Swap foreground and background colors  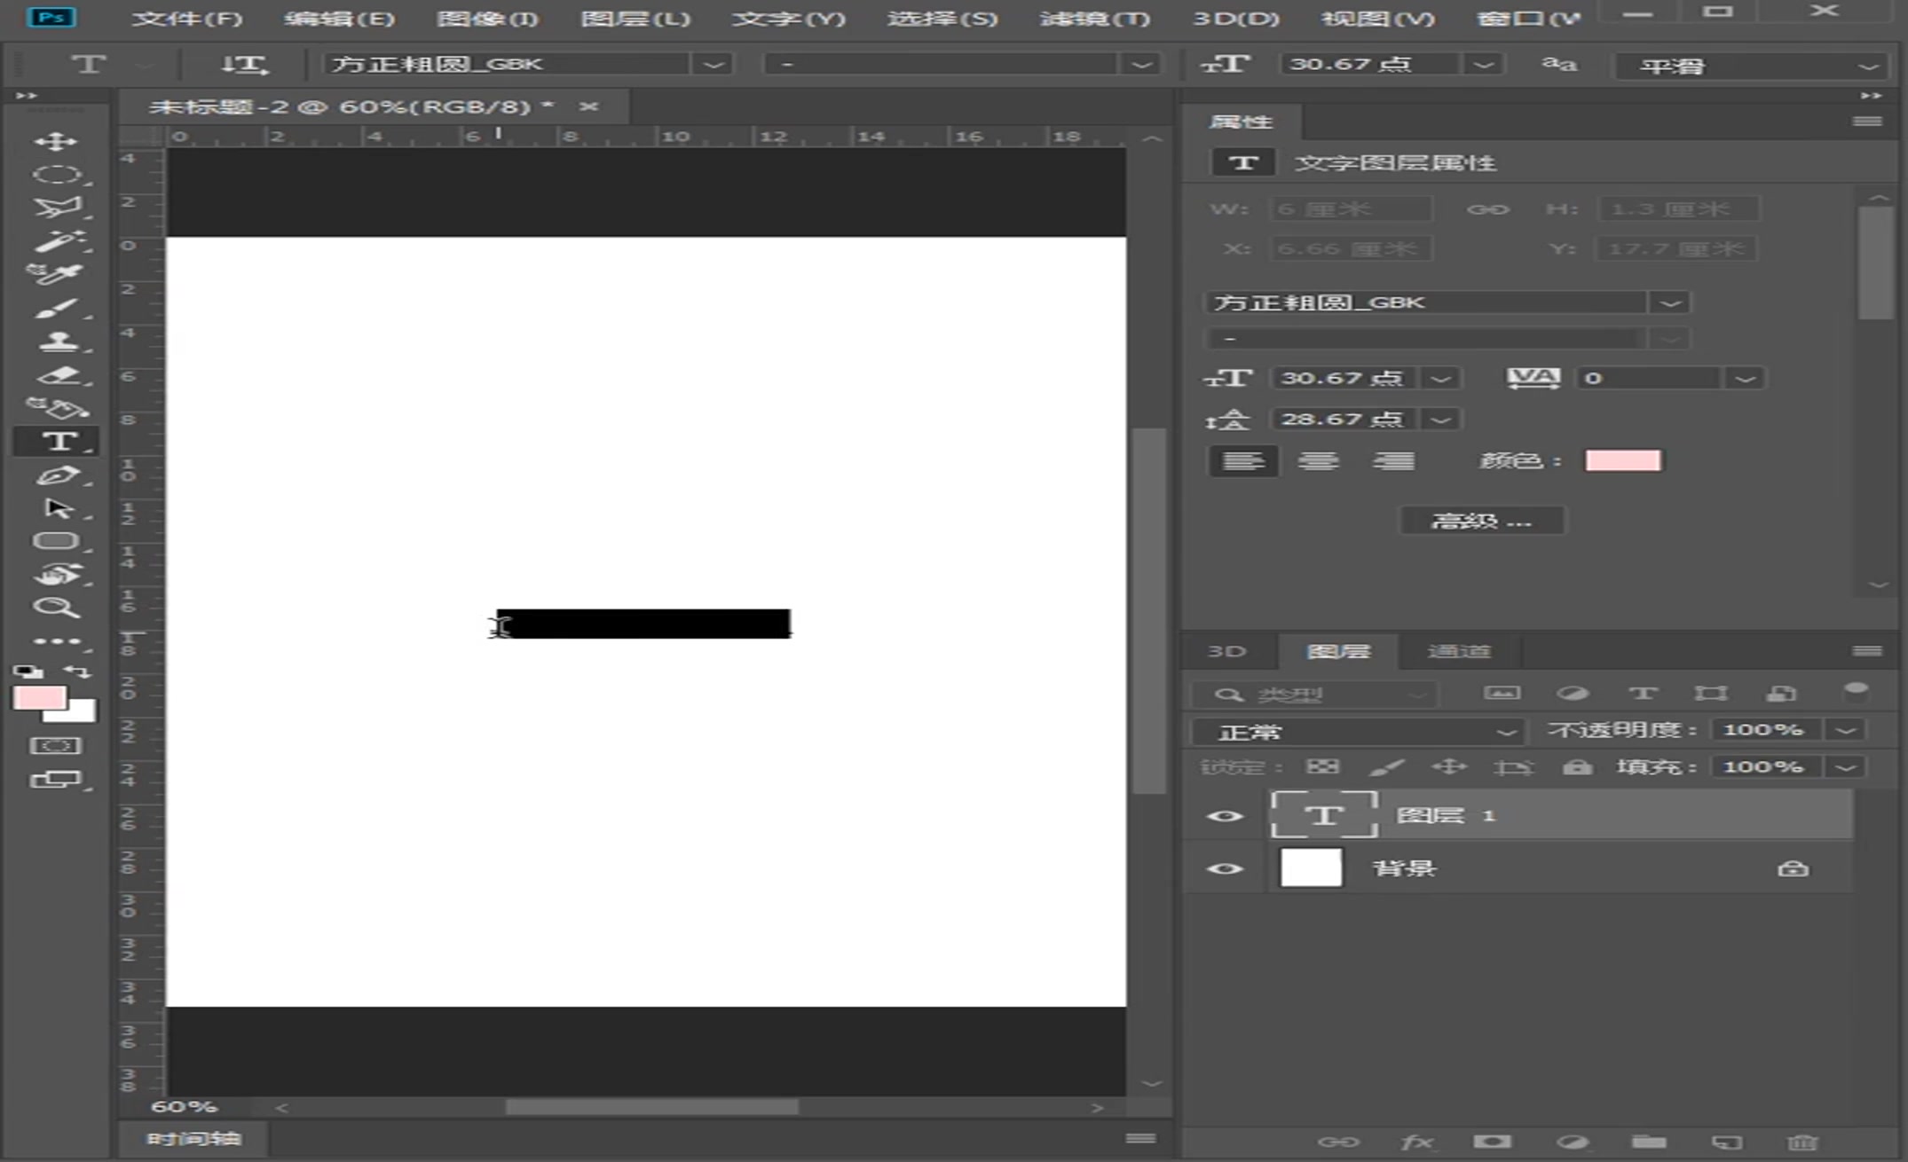[x=78, y=671]
